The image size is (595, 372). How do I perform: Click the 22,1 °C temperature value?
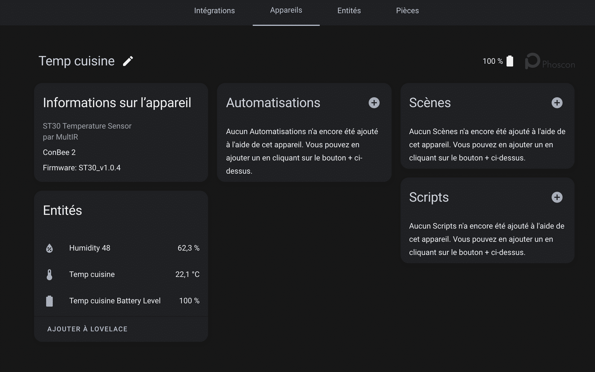[x=187, y=274]
